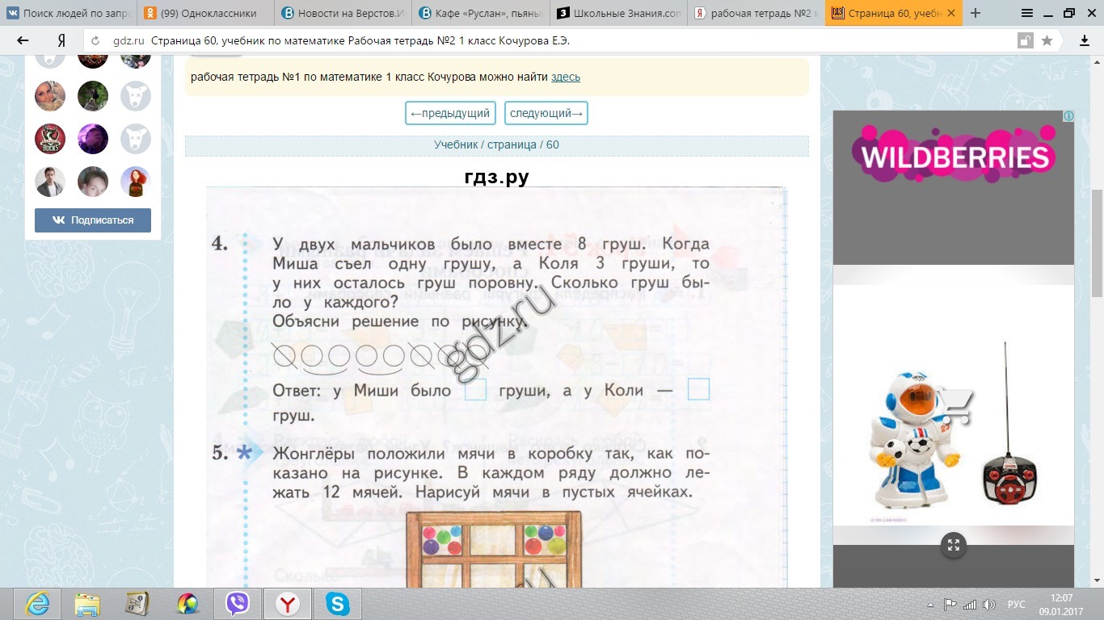Click the 'следующий' page button
The height and width of the screenshot is (620, 1104).
point(546,113)
